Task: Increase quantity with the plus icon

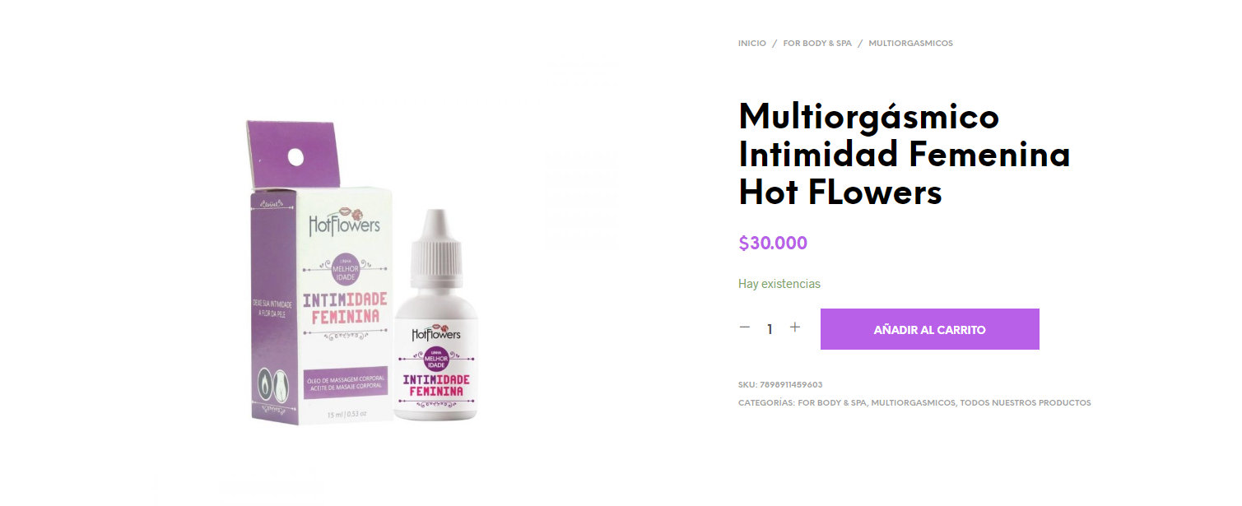Action: [795, 327]
